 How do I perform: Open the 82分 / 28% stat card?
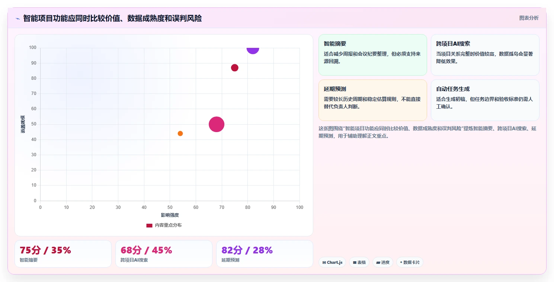click(x=265, y=254)
